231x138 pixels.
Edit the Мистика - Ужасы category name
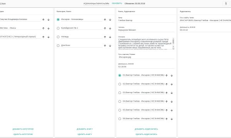point(20,28)
